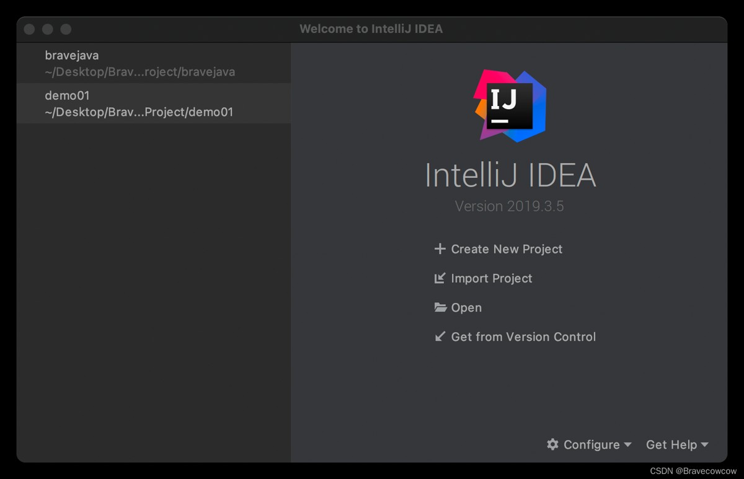Click the plus icon for Create New Project
The image size is (744, 479).
440,249
